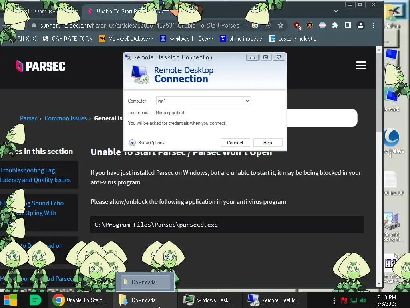The image size is (410, 308).
Task: Click the white search box on Parsec page
Action: [322, 118]
